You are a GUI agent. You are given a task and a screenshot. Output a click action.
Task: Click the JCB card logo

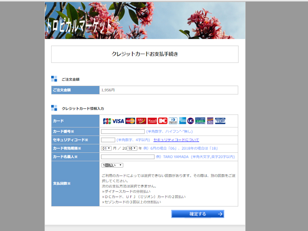tap(107, 121)
